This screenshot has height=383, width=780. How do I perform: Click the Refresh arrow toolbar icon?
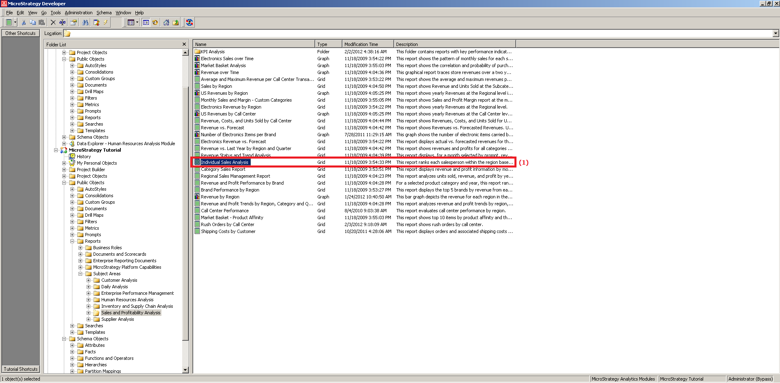coord(155,23)
